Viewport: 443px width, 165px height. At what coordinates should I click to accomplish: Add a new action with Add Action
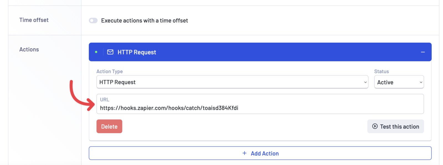[260, 153]
